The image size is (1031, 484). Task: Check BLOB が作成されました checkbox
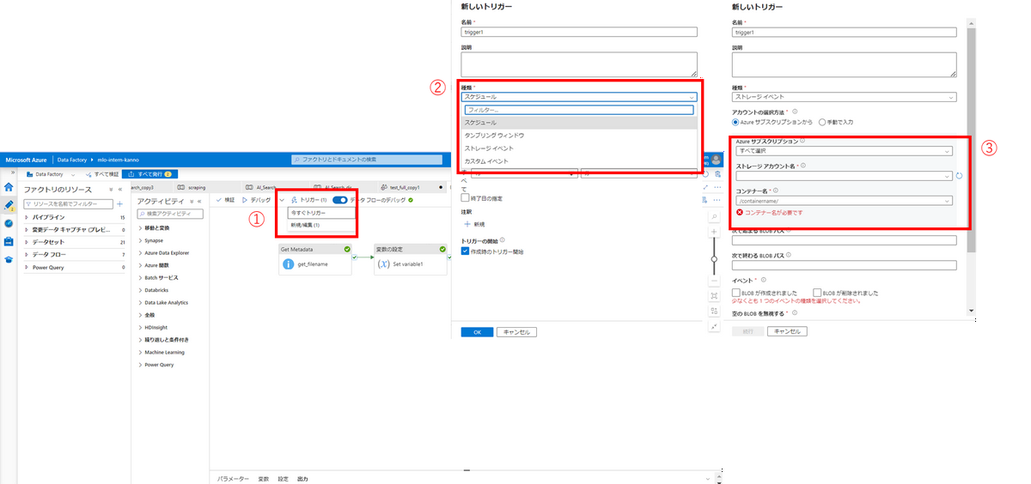pyautogui.click(x=735, y=293)
